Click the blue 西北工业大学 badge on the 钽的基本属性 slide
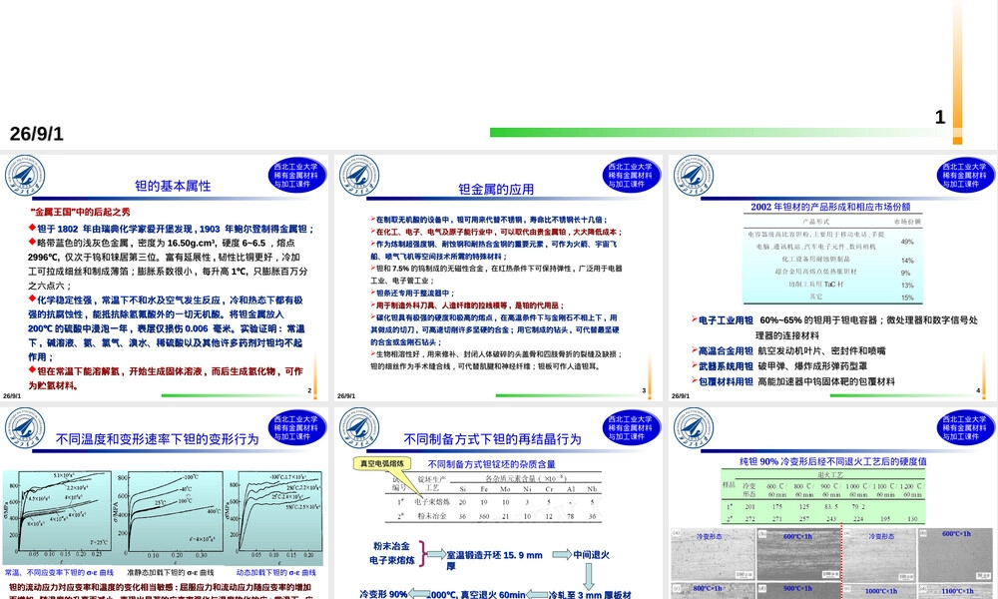This screenshot has height=599, width=998. click(x=297, y=175)
